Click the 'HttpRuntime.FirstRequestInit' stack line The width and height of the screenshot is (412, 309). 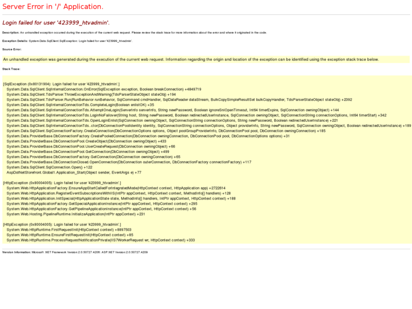[x=69, y=230]
